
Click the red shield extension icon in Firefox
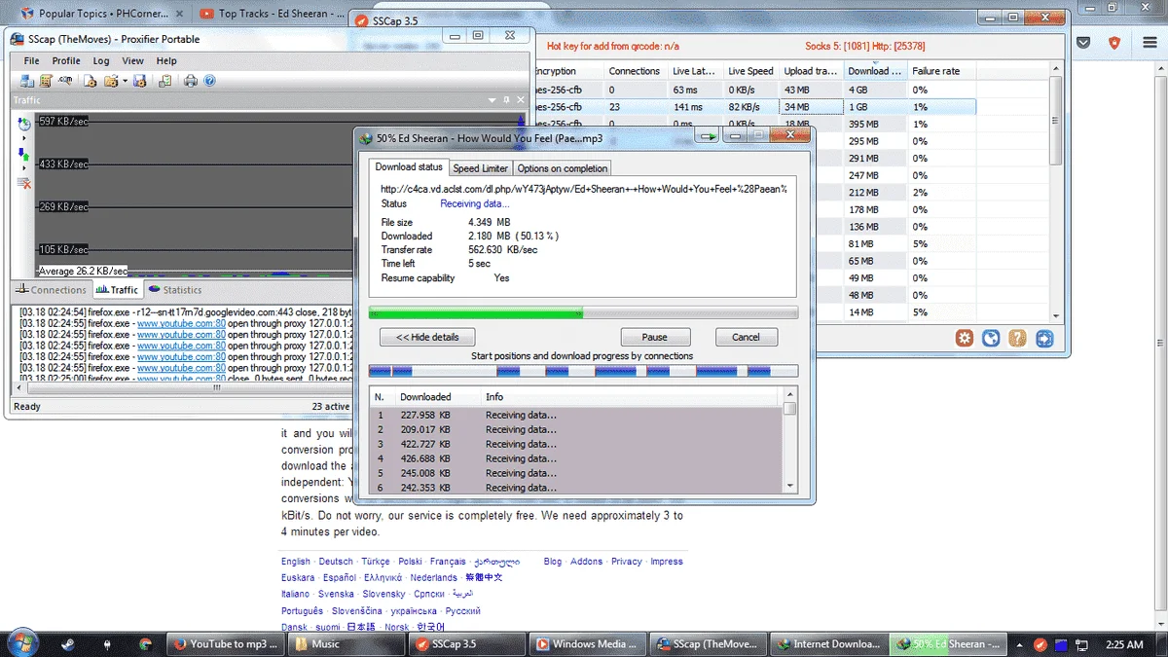point(1115,43)
